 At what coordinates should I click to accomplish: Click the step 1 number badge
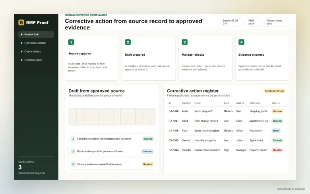71,42
